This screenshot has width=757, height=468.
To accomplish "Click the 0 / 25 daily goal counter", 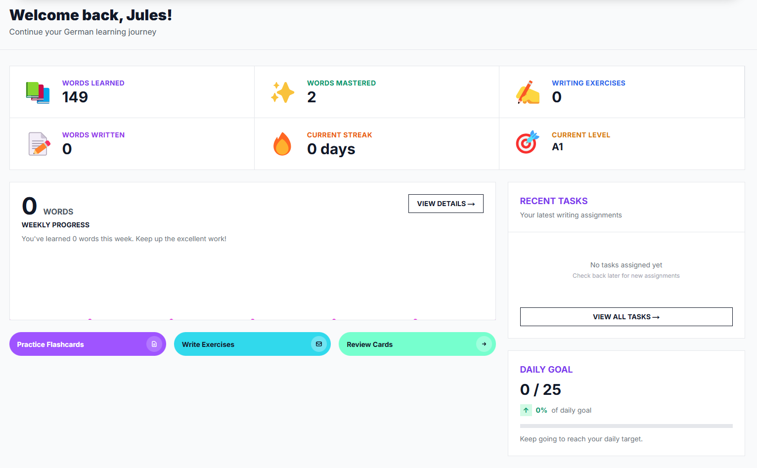I will 540,390.
